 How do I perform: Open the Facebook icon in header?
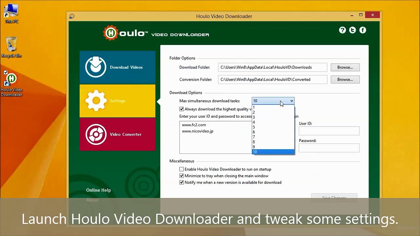click(363, 30)
